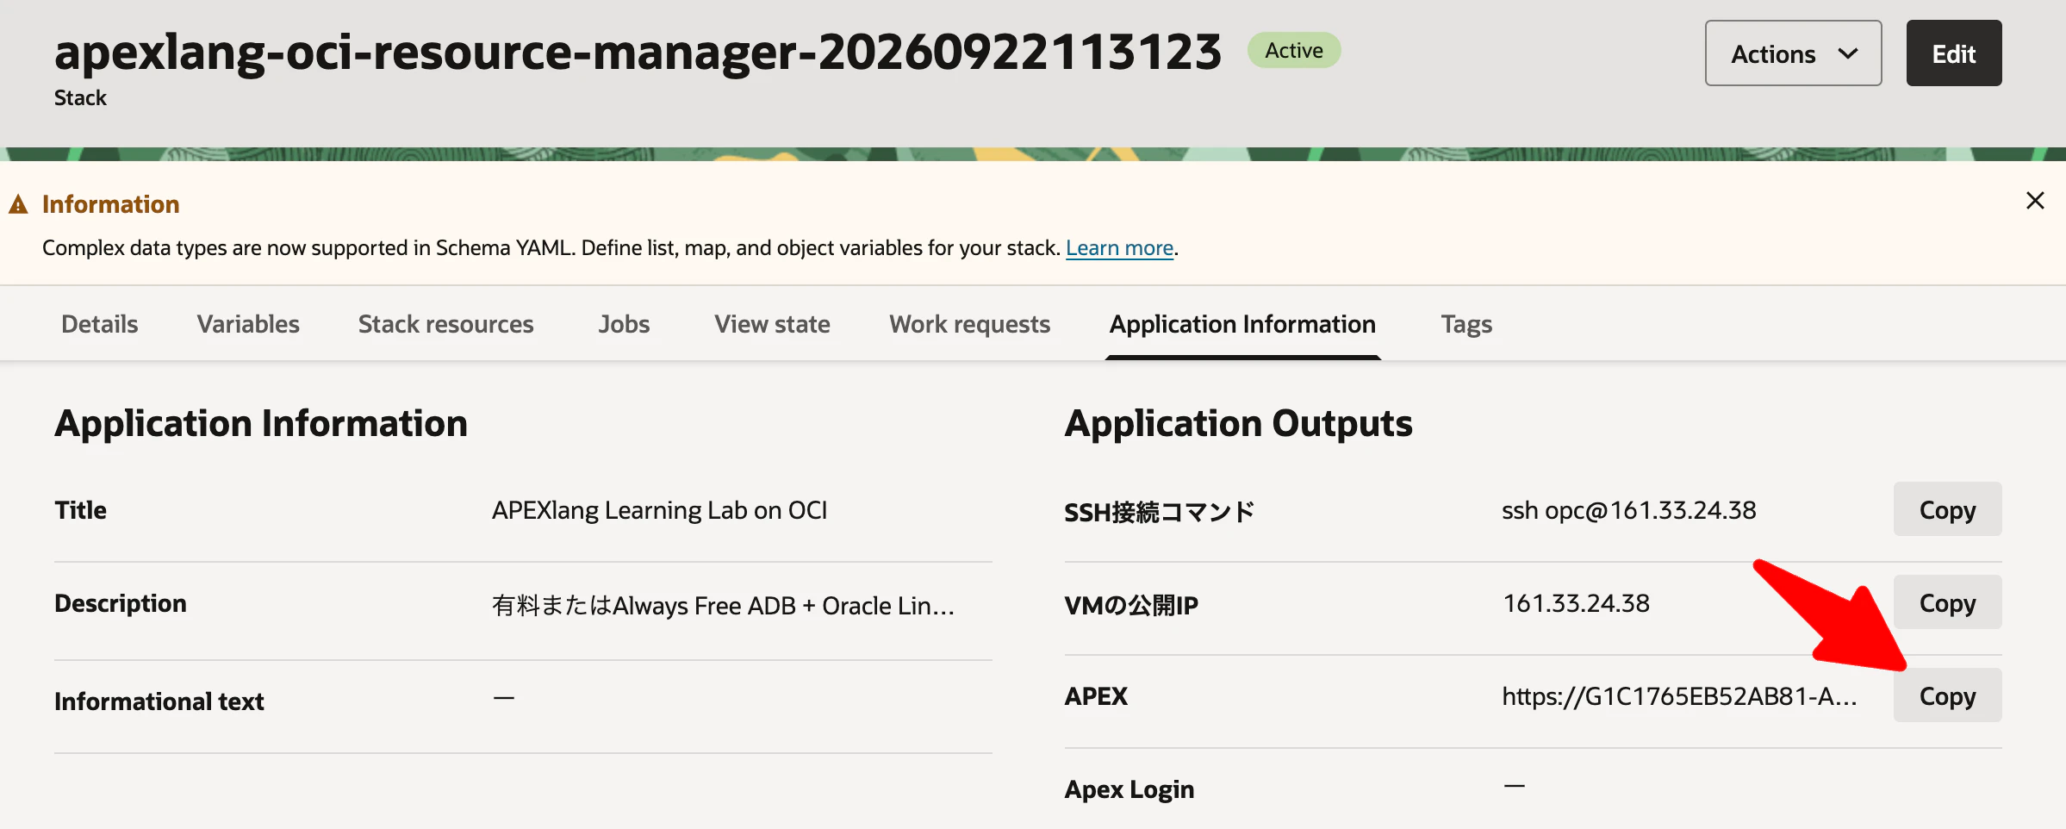Viewport: 2066px width, 829px height.
Task: Dismiss the Information banner
Action: coord(2035,201)
